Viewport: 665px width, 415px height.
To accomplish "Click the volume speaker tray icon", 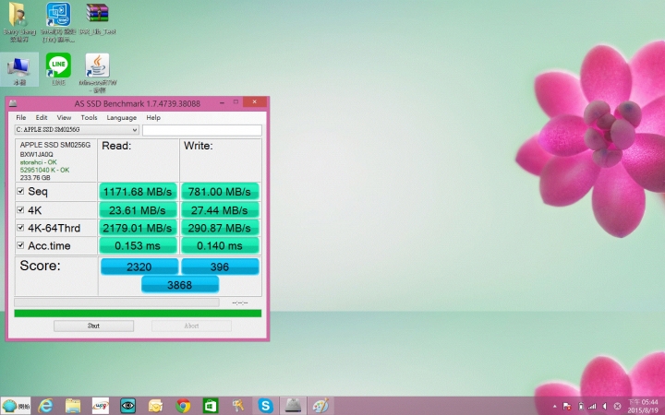I will (x=605, y=406).
